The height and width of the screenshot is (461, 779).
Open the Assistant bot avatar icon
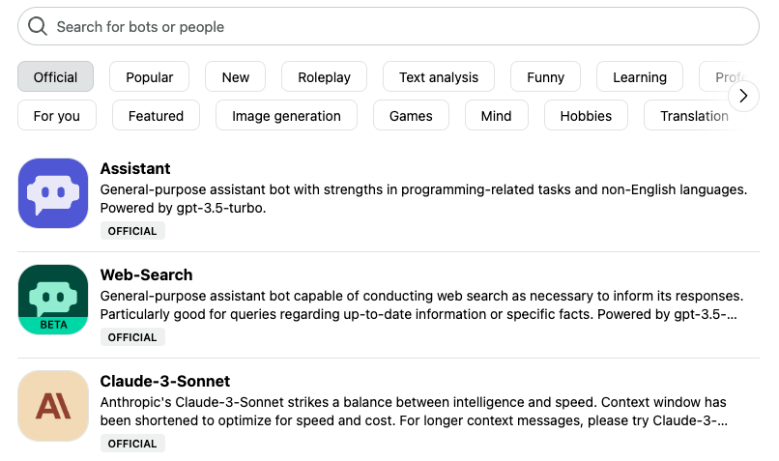53,193
